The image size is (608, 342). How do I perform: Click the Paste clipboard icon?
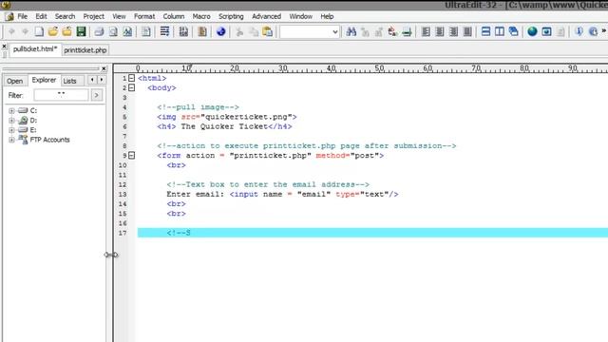(268, 31)
